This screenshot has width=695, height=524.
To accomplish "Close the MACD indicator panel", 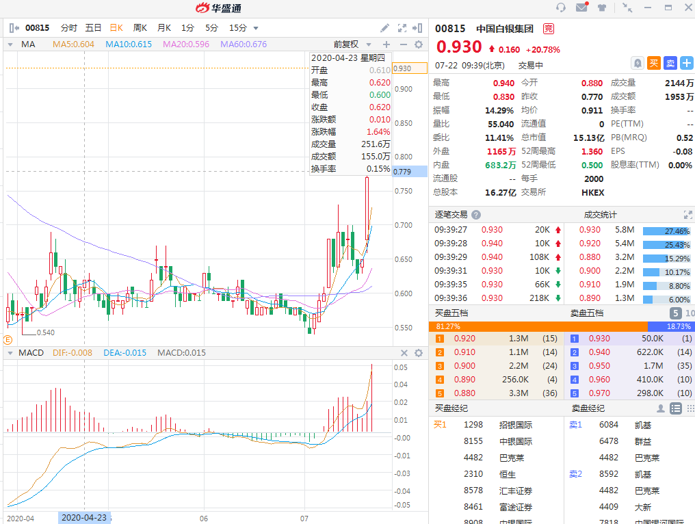I will click(x=404, y=353).
